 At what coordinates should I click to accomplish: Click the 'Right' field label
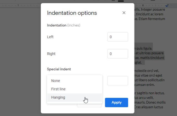pyautogui.click(x=51, y=54)
